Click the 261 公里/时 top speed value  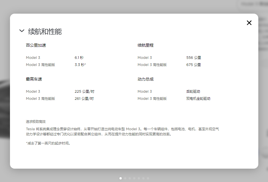(84, 99)
